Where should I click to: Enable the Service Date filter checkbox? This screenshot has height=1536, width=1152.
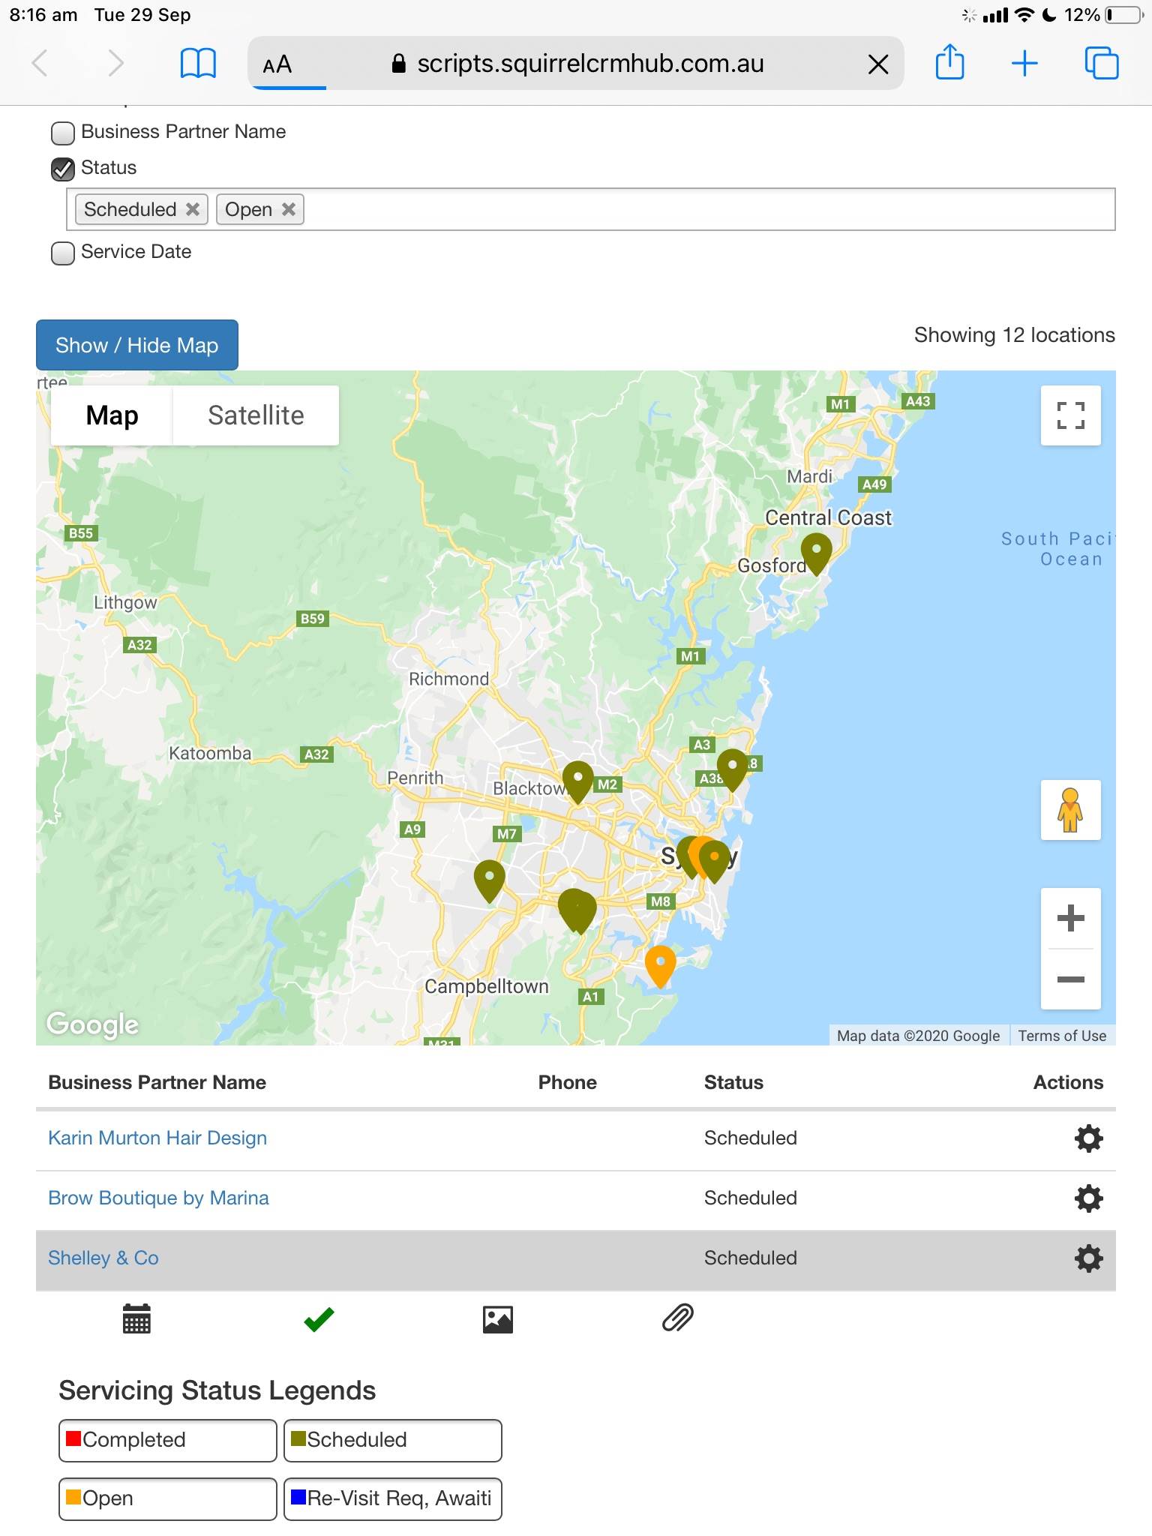pyautogui.click(x=63, y=253)
